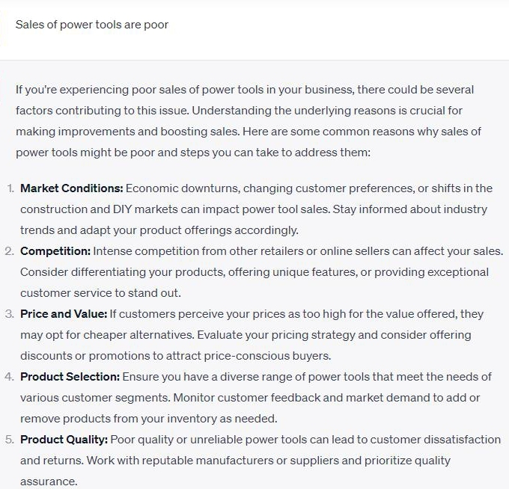Click the line starting "power tools might be poor"
Image resolution: width=509 pixels, height=489 pixels.
[192, 153]
